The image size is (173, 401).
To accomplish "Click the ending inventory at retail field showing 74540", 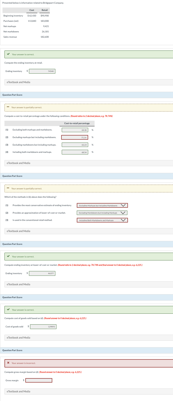I will coord(42,71).
